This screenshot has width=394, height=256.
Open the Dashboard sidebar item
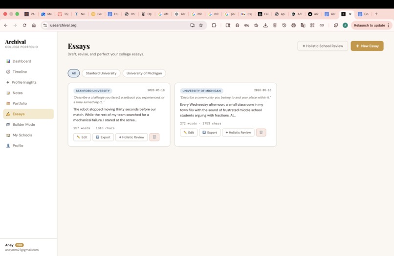coord(28,61)
